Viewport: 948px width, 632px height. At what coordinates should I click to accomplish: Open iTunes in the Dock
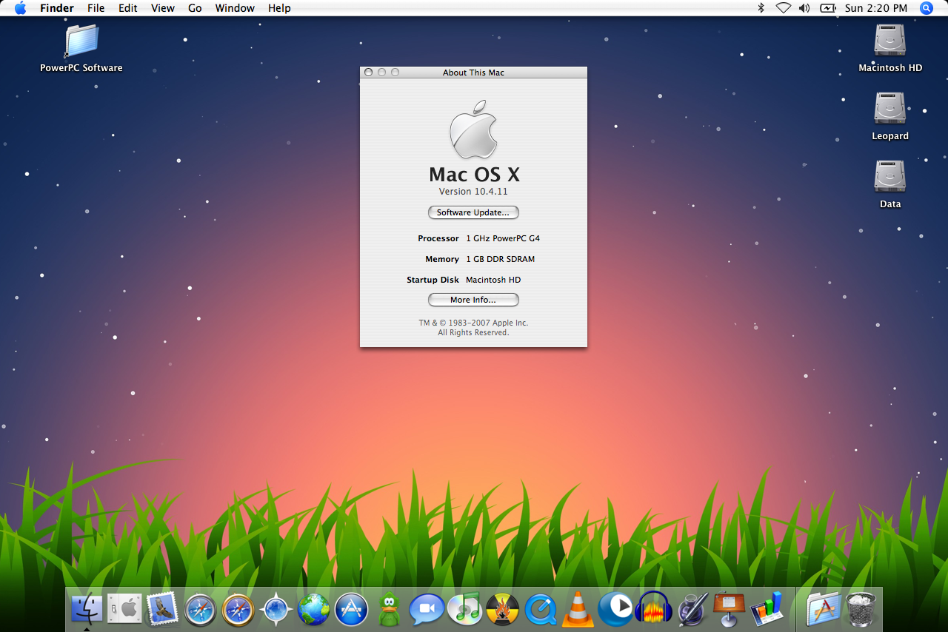coord(465,609)
